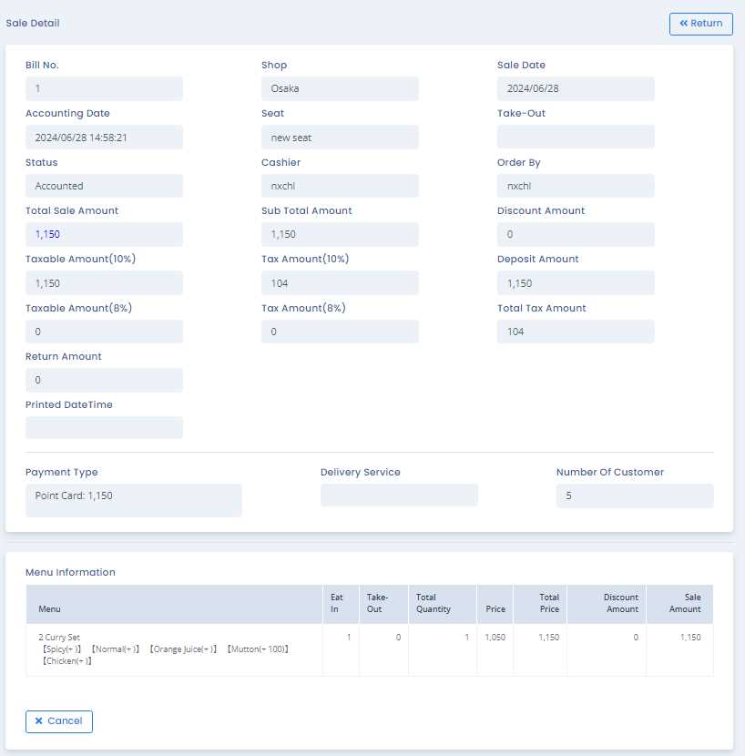Click the Return button at top right
Image resolution: width=745 pixels, height=756 pixels.
700,24
